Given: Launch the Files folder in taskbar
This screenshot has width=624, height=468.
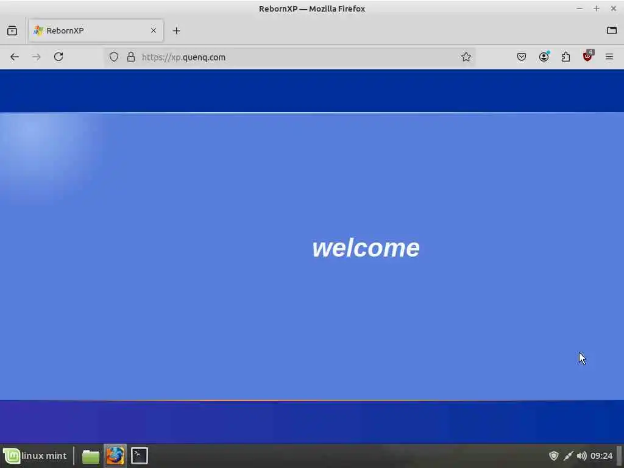Looking at the screenshot, I should tap(91, 456).
